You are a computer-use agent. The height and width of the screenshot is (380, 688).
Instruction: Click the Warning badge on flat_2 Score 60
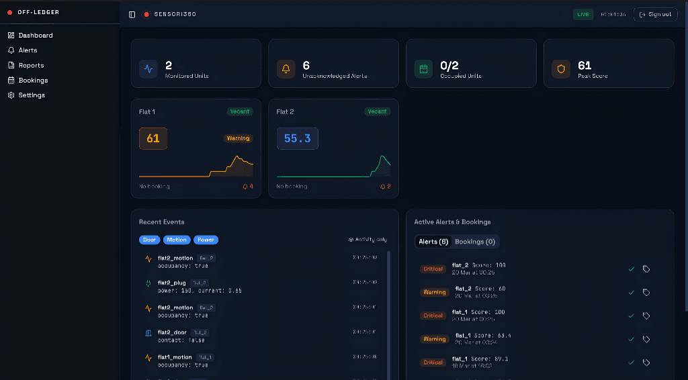[435, 292]
